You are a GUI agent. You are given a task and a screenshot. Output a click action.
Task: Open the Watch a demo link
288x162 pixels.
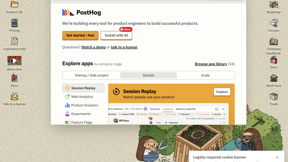coord(93,47)
